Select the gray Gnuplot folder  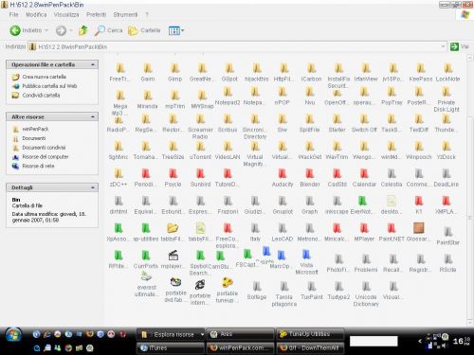coord(283,205)
